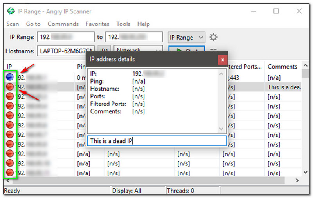Open the preferences gear icon
This screenshot has height=198, width=313.
coord(213,37)
